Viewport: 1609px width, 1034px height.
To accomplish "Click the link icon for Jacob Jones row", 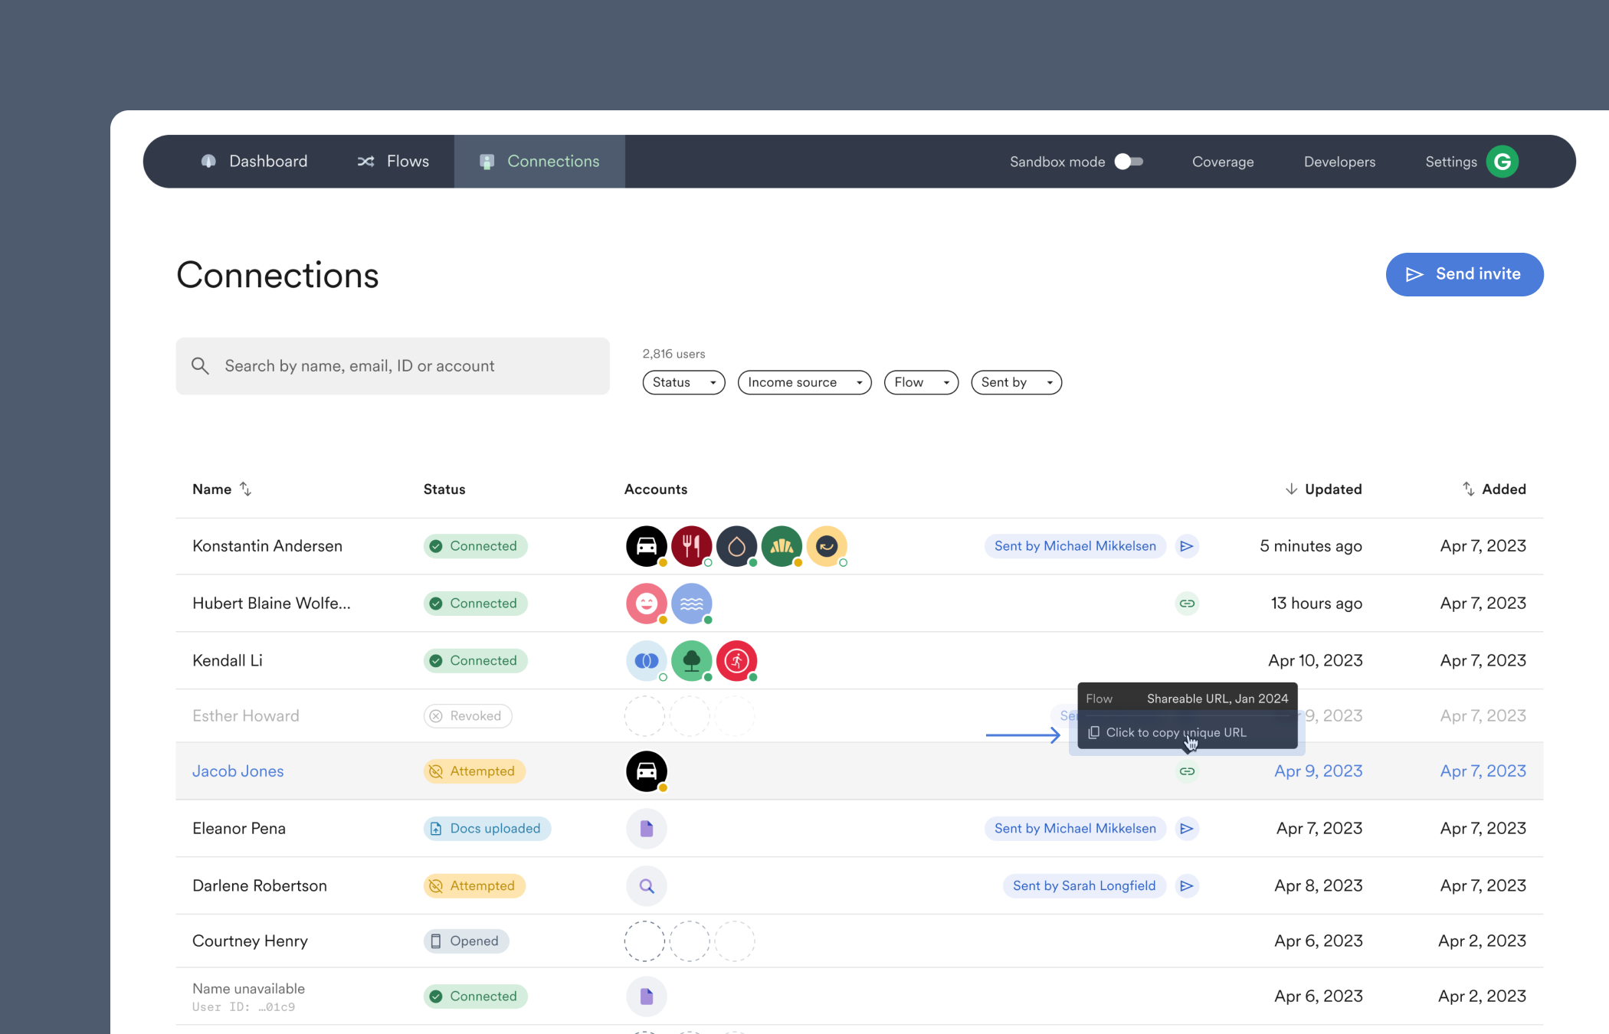I will [1187, 771].
